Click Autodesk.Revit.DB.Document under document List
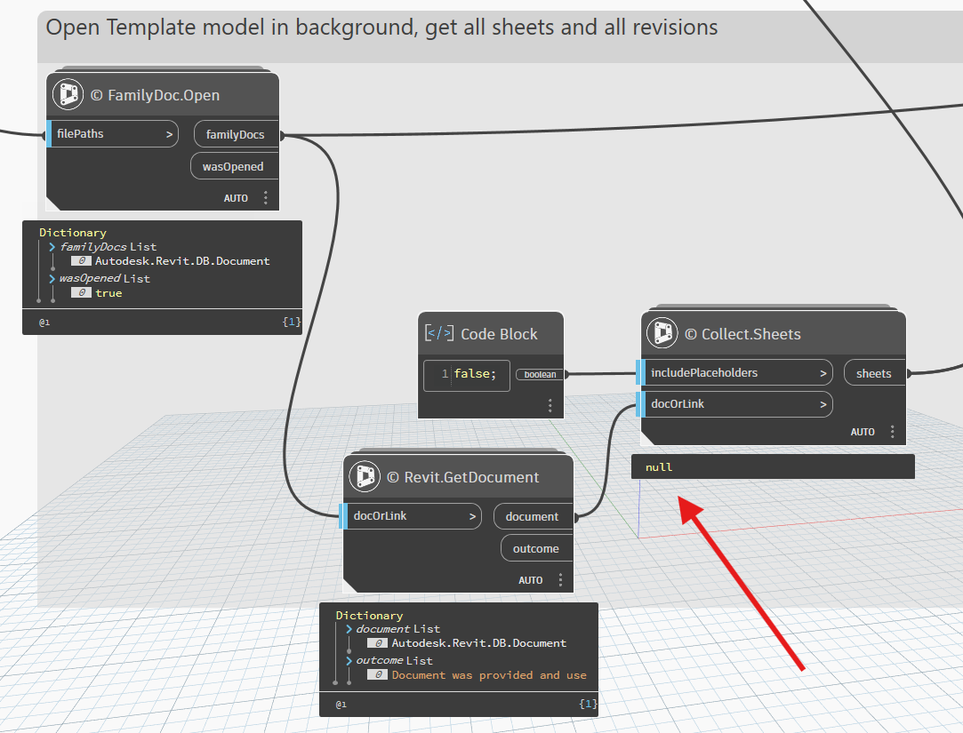 coord(479,643)
